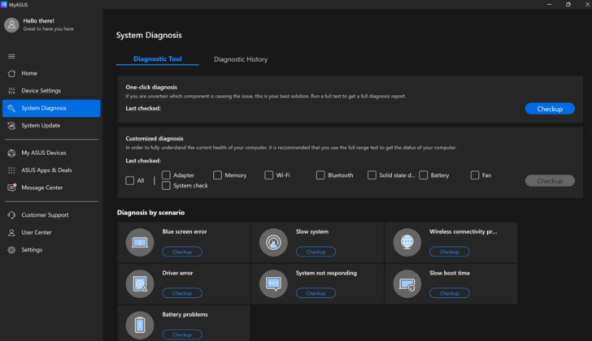Toggle the Bluetooth checkbox
This screenshot has height=341, width=592.
(x=320, y=175)
